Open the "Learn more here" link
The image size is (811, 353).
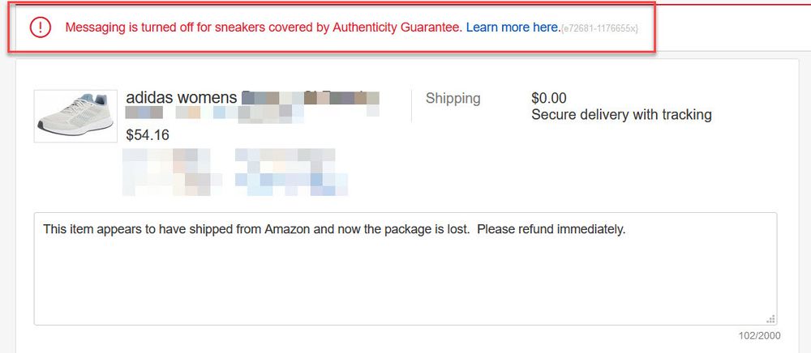pos(512,28)
